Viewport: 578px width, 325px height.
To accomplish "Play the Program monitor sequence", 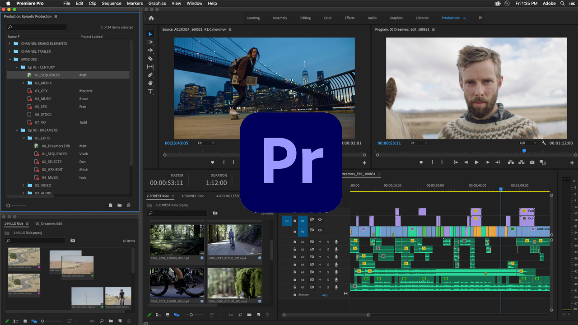I will tap(476, 162).
